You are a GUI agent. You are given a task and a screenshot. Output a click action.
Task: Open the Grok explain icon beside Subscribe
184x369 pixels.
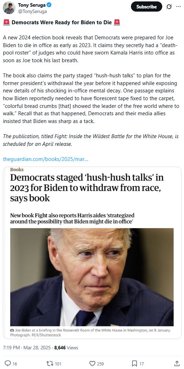169,7
